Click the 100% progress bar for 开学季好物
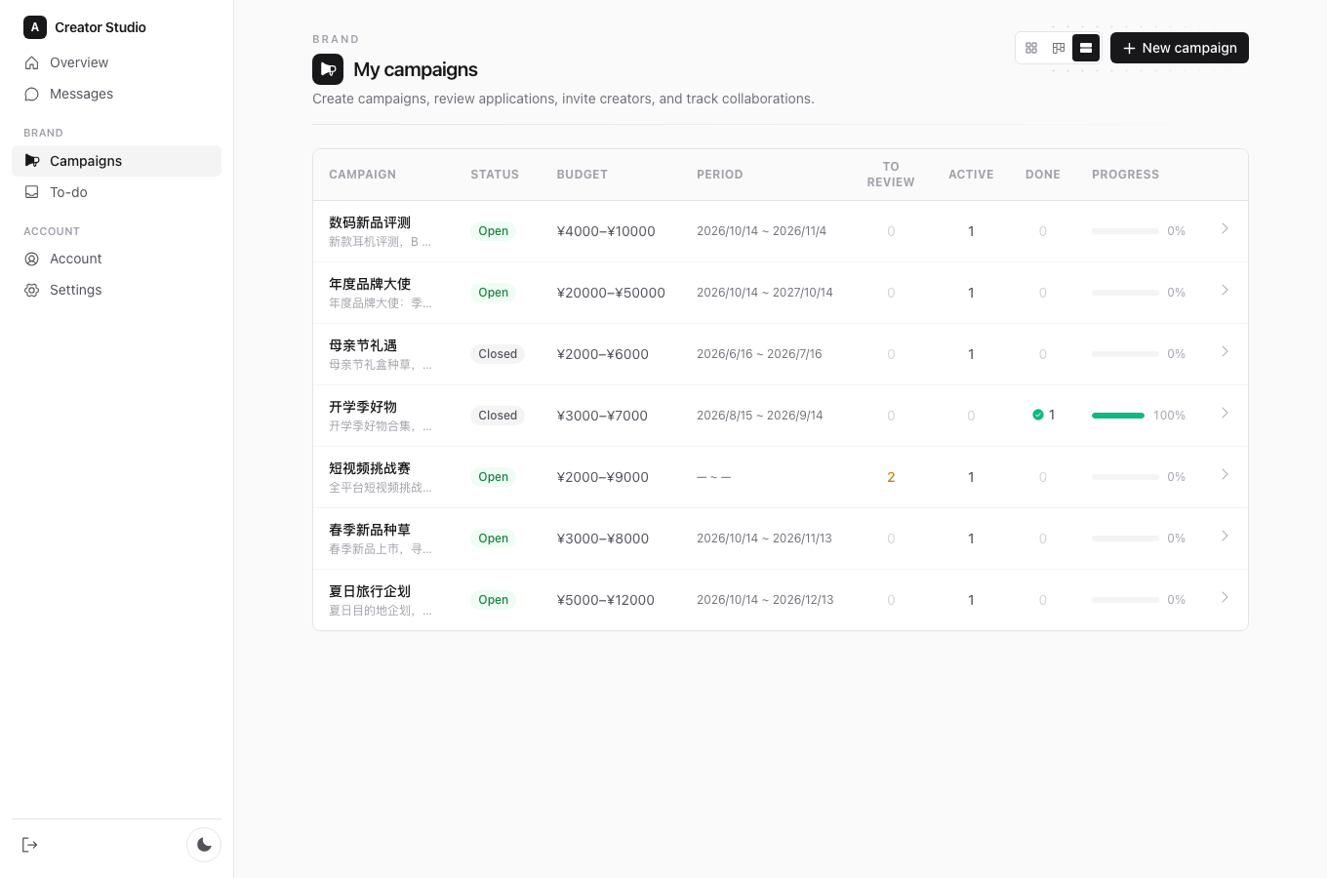 (1118, 416)
